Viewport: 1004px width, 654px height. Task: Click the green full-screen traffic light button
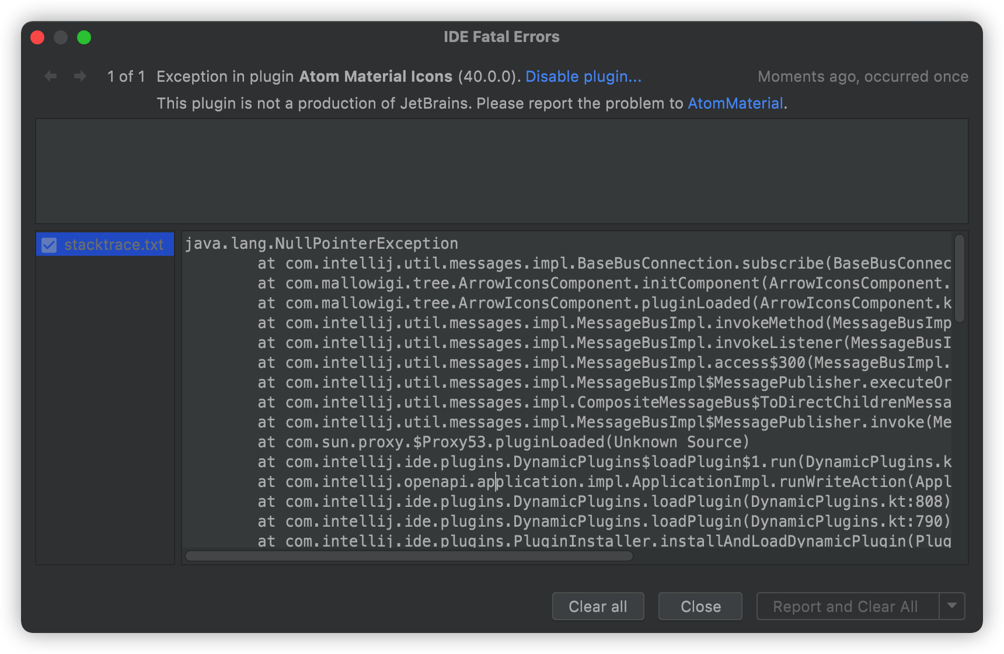point(85,37)
